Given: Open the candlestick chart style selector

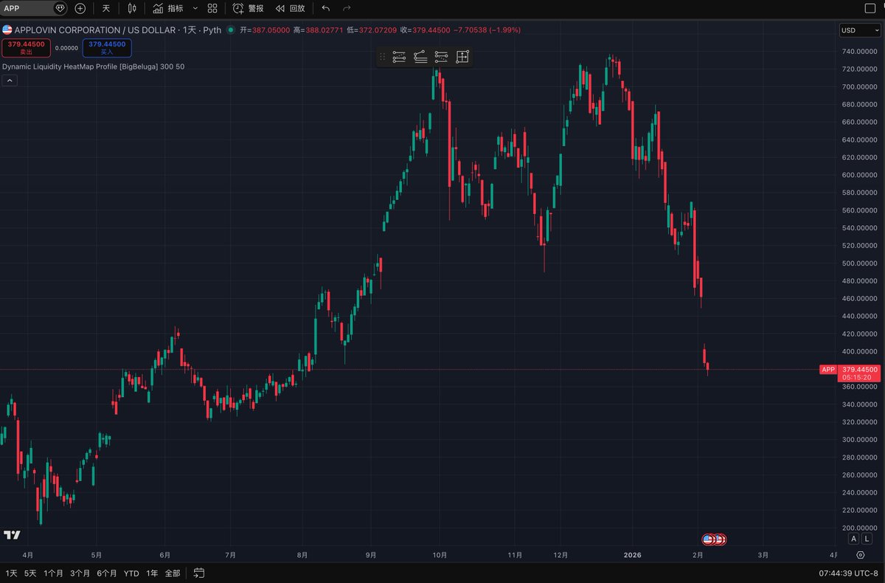Looking at the screenshot, I should pos(132,9).
